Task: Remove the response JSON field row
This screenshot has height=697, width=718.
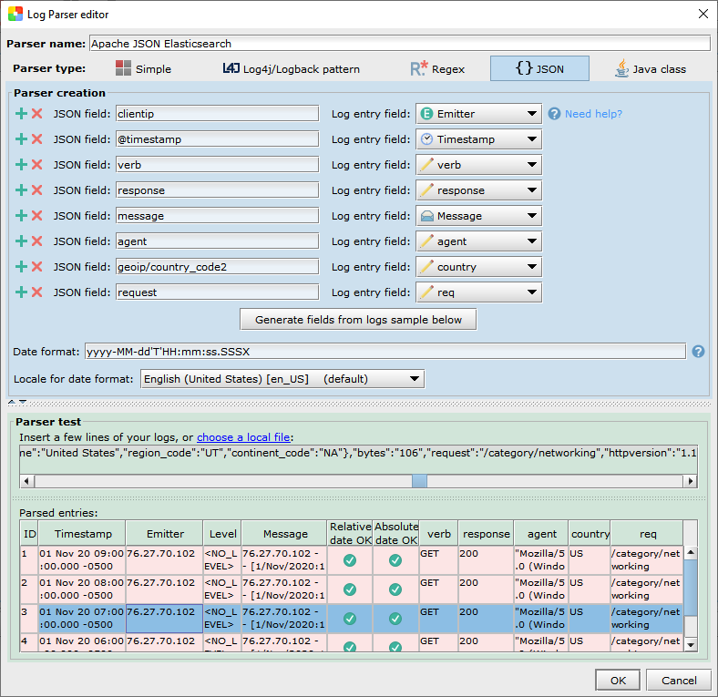Action: pos(37,190)
